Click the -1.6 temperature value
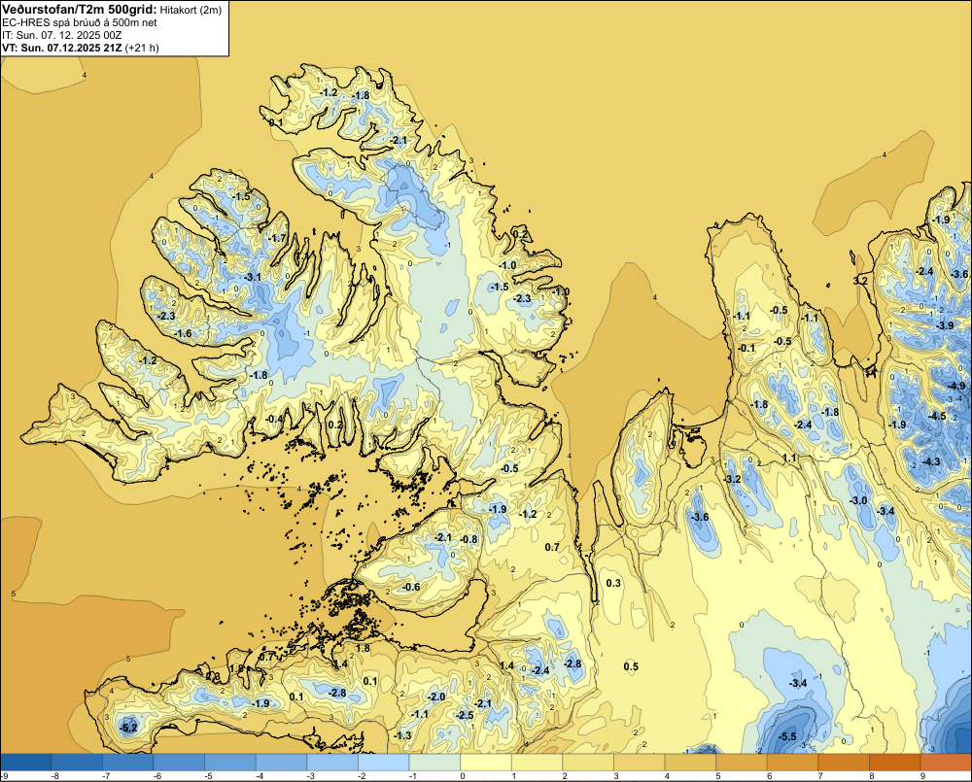This screenshot has height=782, width=972. pyautogui.click(x=183, y=334)
